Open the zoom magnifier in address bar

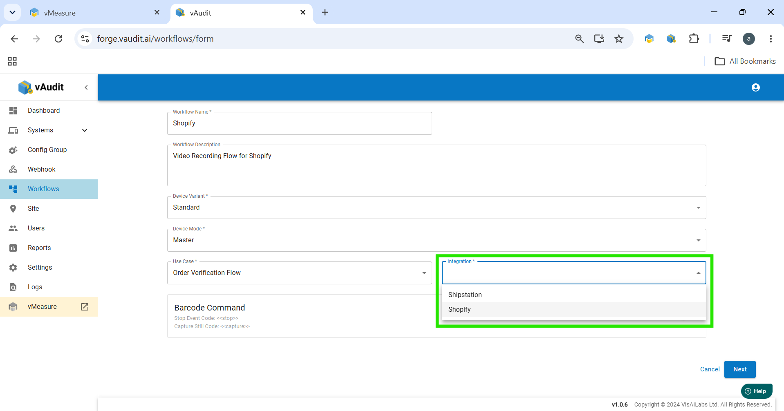(x=579, y=39)
